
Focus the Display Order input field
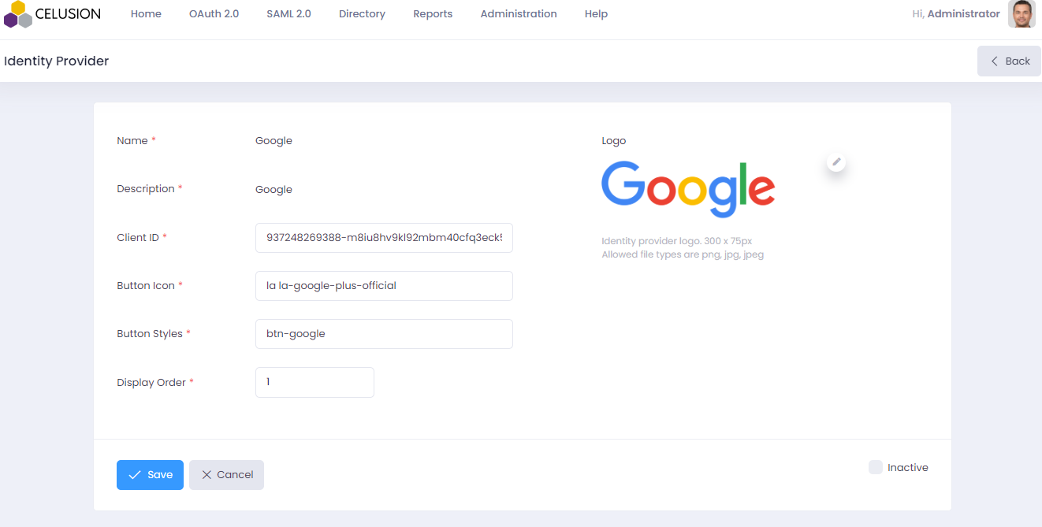[x=314, y=382]
